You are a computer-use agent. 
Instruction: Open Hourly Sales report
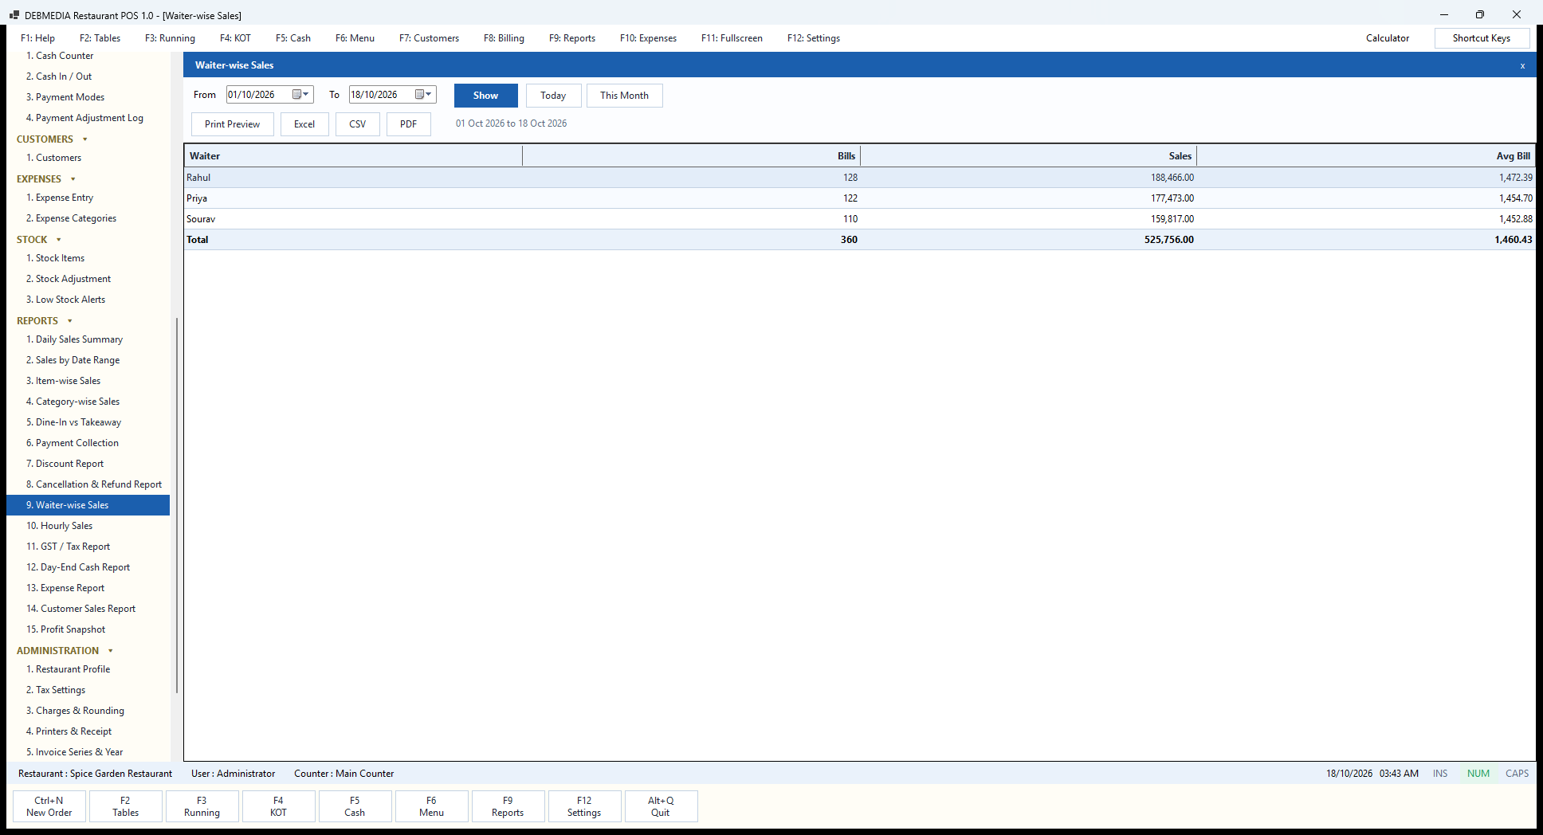pyautogui.click(x=88, y=526)
